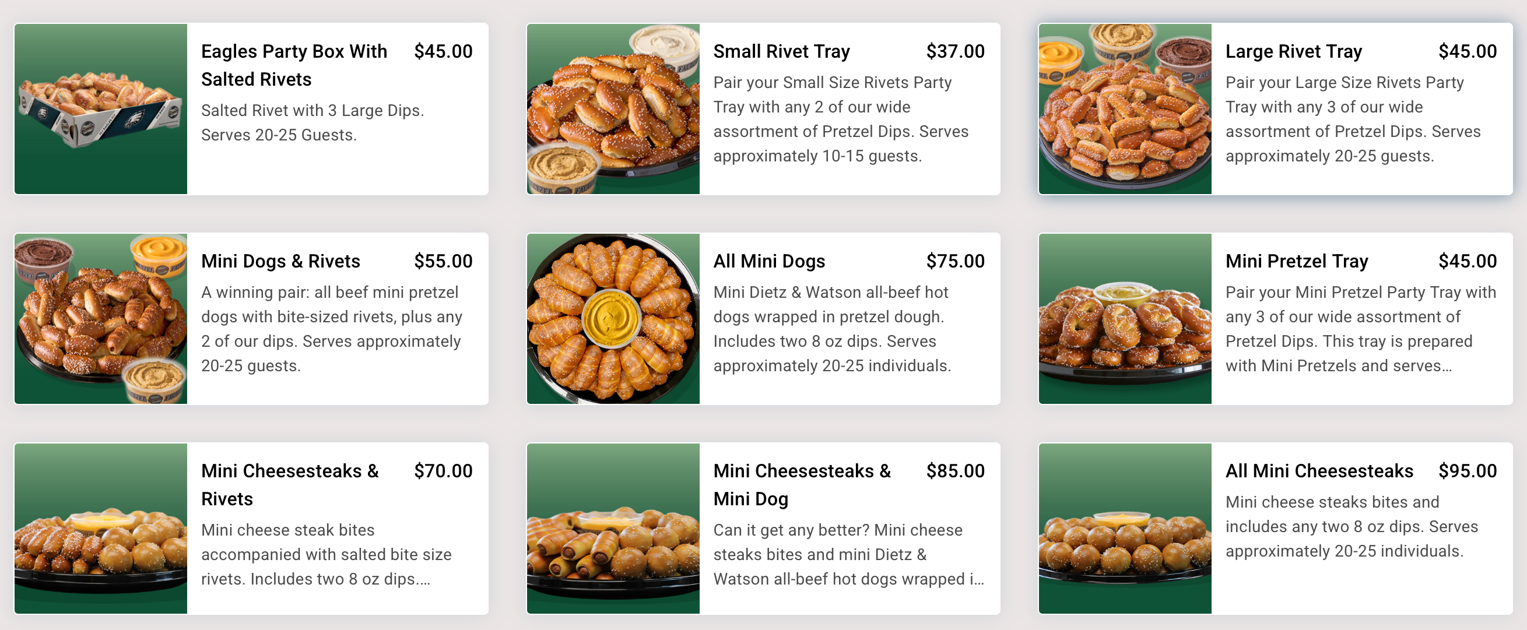Viewport: 1527px width, 630px height.
Task: Select the Mini Pretzel Tray card
Action: 1296,261
